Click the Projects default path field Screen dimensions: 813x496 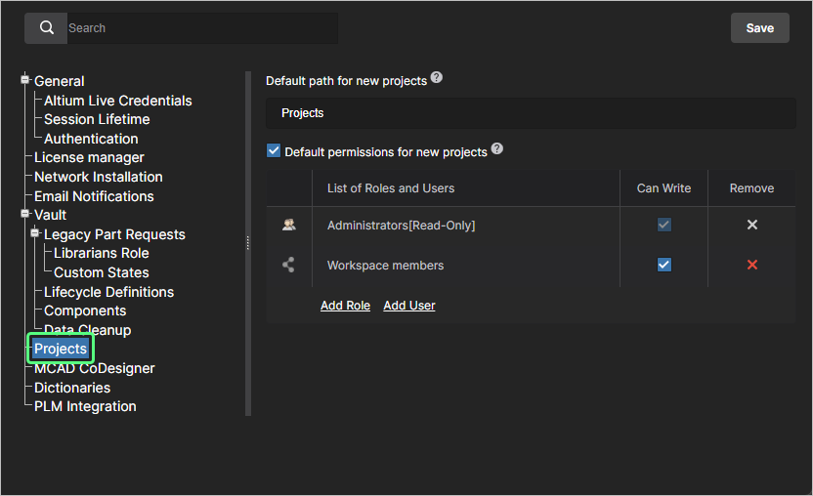click(x=531, y=113)
